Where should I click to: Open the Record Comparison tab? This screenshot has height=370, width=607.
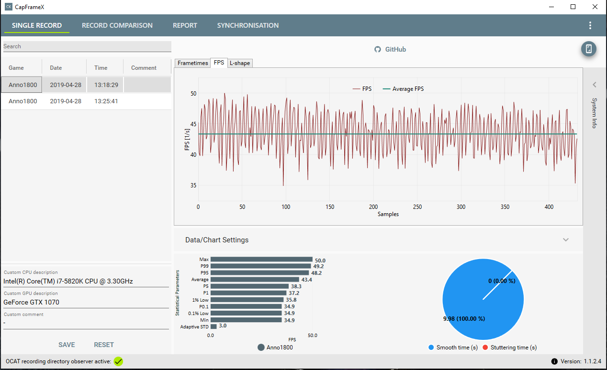pyautogui.click(x=117, y=25)
